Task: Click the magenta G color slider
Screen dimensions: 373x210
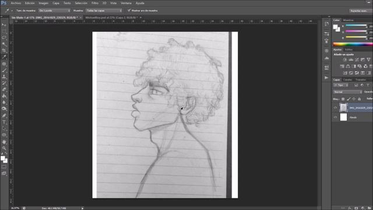Action: tap(356, 31)
